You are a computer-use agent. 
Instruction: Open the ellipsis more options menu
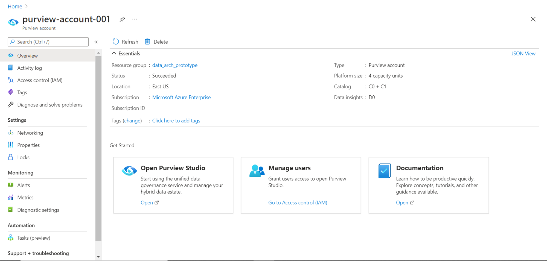[x=135, y=19]
